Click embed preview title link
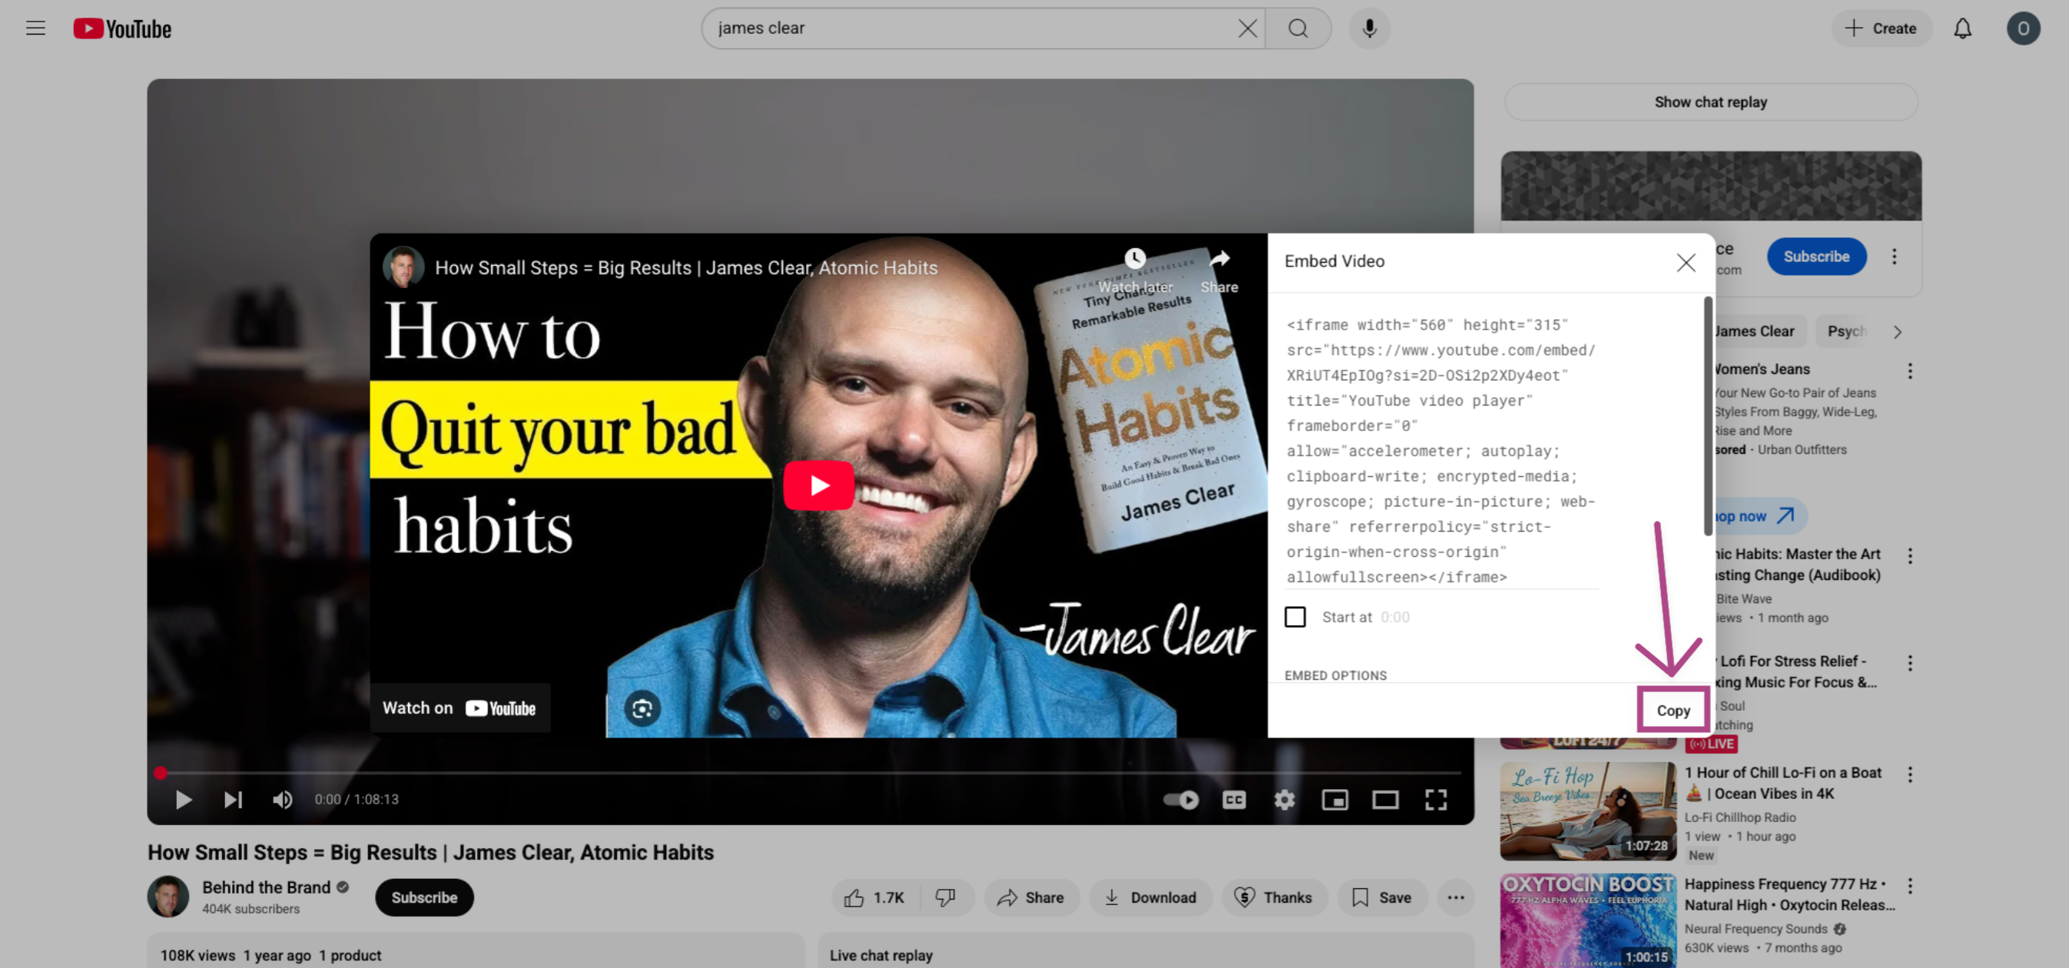 686,267
